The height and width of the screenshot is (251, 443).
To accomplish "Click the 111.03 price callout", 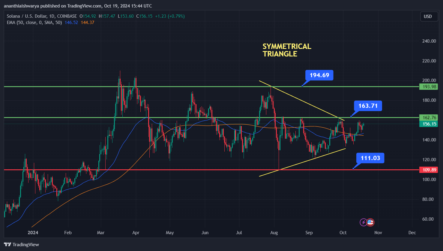I will click(370, 158).
